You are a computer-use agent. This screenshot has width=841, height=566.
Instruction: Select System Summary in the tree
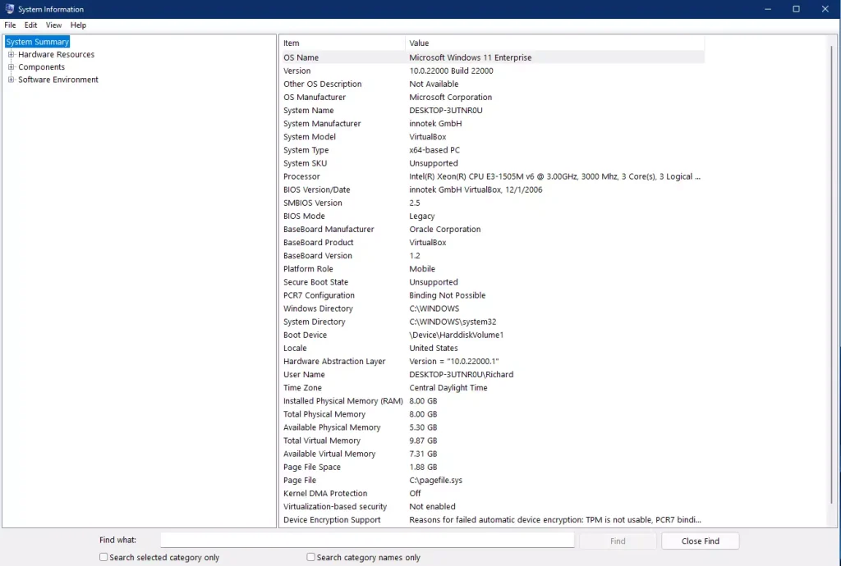tap(38, 42)
